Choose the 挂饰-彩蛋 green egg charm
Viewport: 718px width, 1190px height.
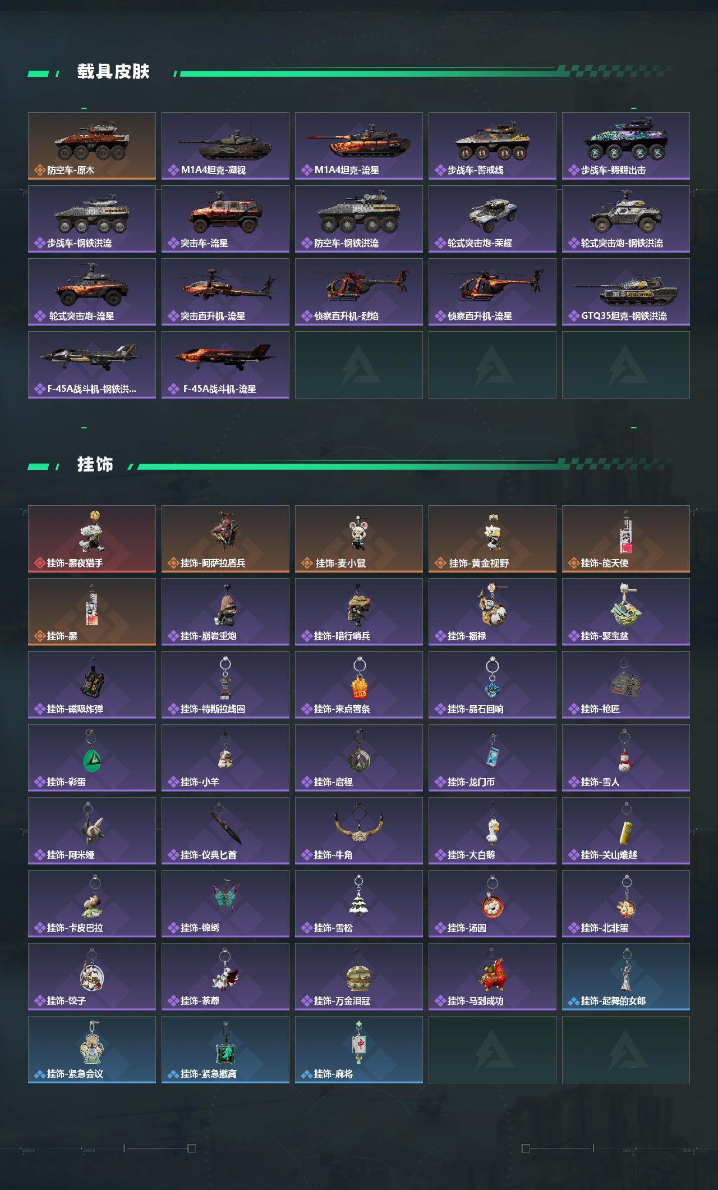(92, 758)
